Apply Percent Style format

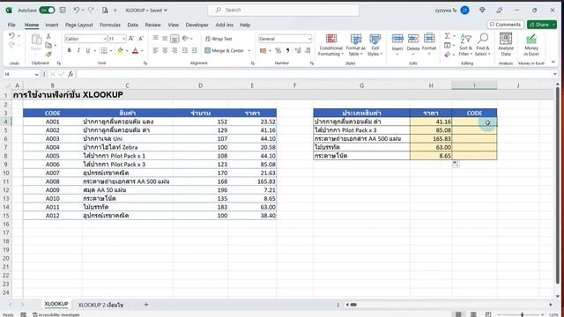[x=278, y=51]
